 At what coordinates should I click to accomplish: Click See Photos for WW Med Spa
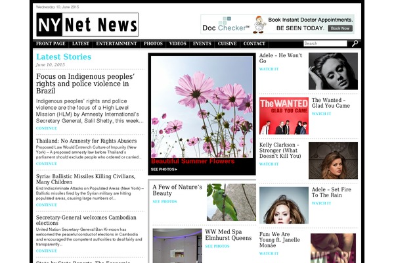click(x=217, y=247)
